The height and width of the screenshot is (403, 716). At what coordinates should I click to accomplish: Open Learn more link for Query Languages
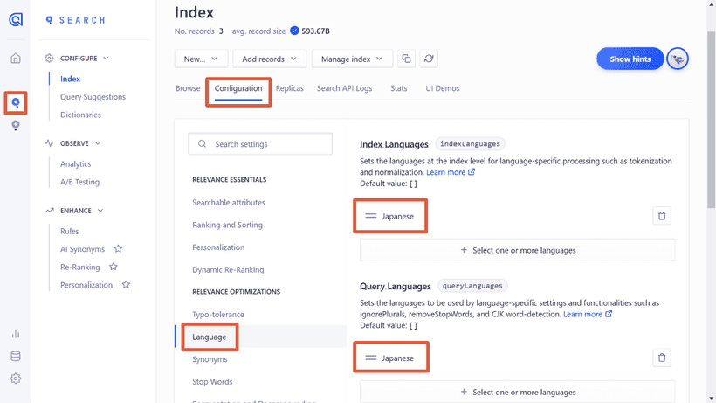point(588,315)
